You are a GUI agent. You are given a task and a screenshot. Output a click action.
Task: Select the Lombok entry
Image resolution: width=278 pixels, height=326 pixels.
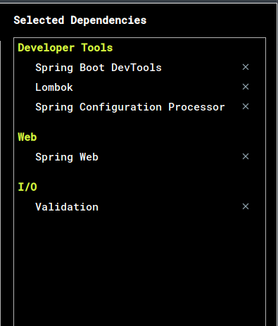coord(54,87)
